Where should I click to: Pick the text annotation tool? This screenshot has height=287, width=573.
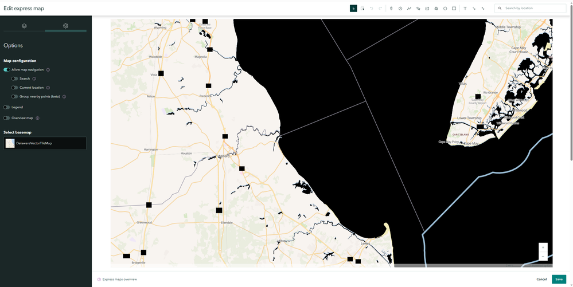point(465,9)
